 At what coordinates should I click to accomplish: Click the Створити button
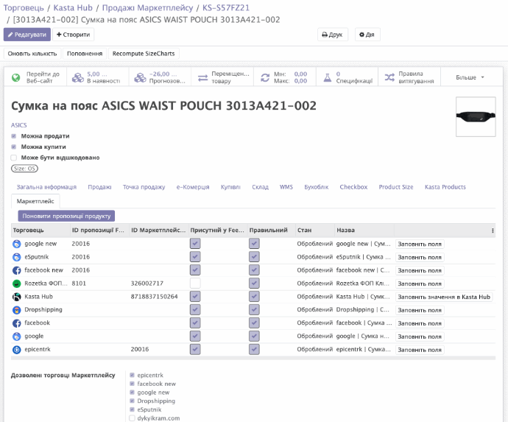point(73,35)
